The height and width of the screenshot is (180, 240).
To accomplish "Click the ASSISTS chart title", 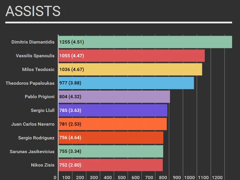I will [33, 11].
